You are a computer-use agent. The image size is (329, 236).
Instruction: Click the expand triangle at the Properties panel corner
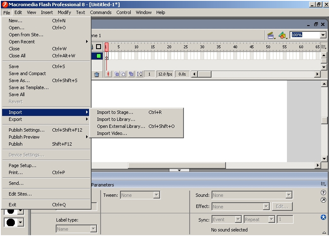tap(324, 232)
